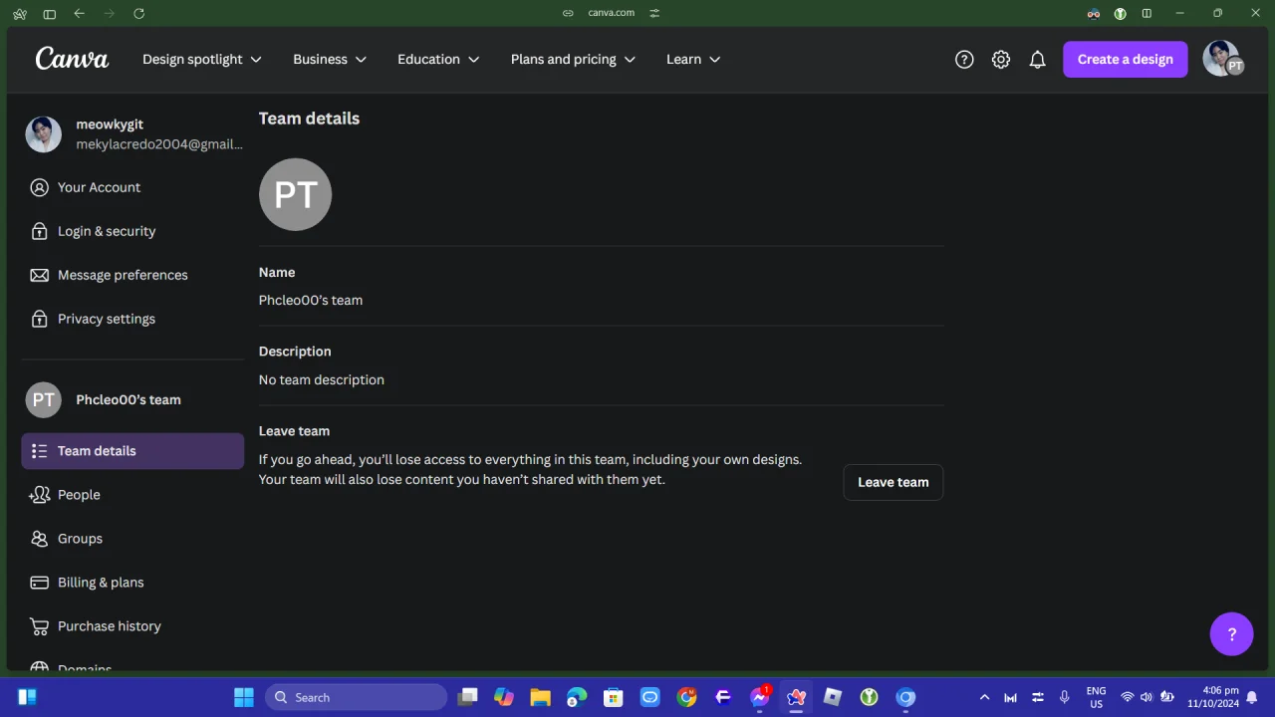This screenshot has height=717, width=1275.
Task: Click the Canva logo
Action: [72, 59]
